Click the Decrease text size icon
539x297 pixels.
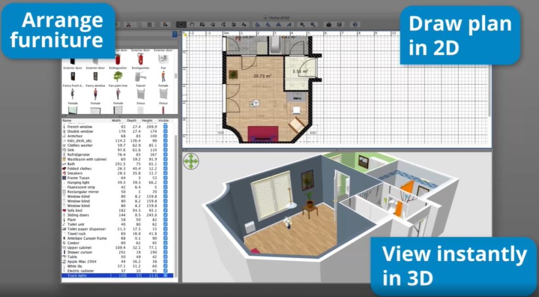[268, 25]
